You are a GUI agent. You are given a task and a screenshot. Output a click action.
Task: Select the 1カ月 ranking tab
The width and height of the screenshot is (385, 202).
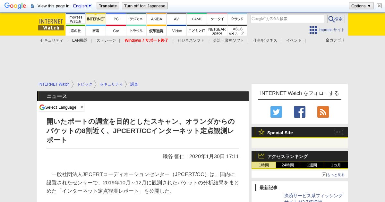tap(336, 165)
